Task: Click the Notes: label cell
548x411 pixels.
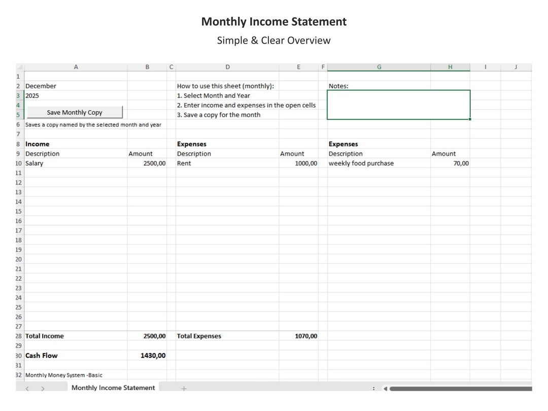Action: 379,86
